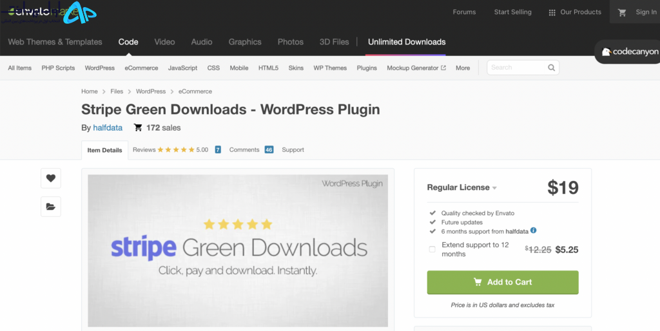Go to Home breadcrumb
This screenshot has width=660, height=331.
tap(89, 91)
